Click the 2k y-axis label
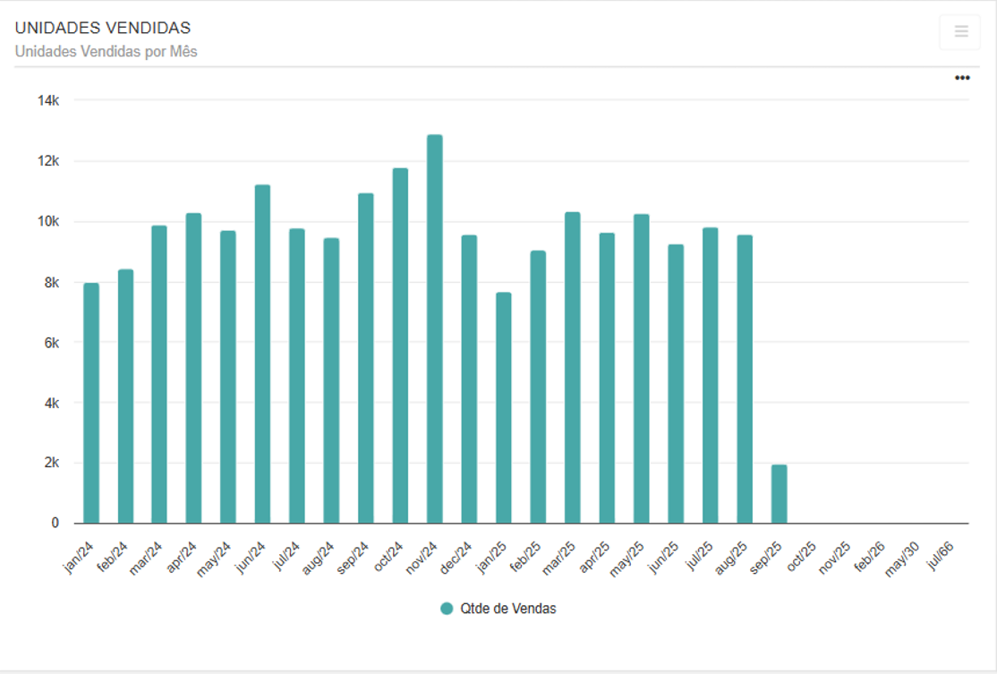Viewport: 997px width, 674px height. [52, 463]
